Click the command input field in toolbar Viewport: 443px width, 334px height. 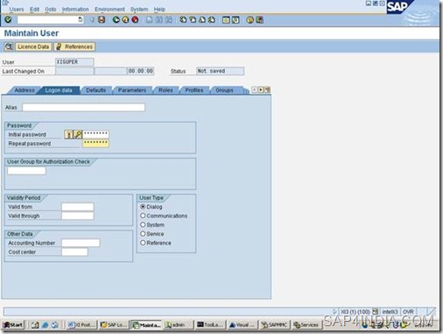pyautogui.click(x=47, y=19)
